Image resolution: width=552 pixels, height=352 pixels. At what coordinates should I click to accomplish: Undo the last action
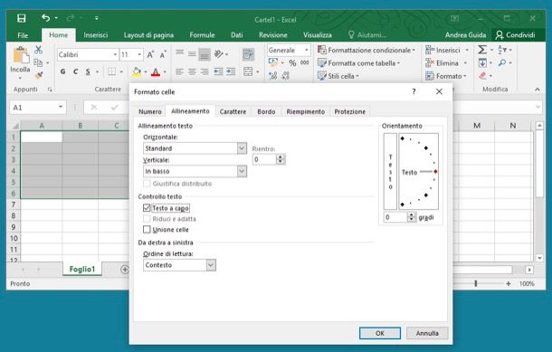click(x=45, y=18)
